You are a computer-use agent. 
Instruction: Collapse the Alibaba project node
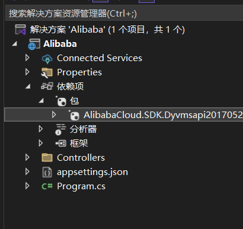pos(14,44)
